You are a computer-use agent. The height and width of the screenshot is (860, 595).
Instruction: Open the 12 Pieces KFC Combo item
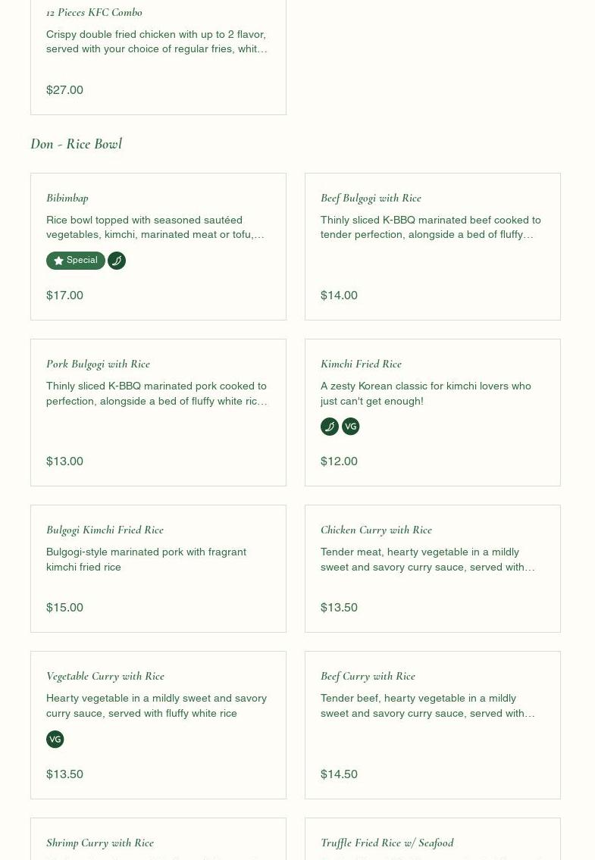(x=94, y=12)
